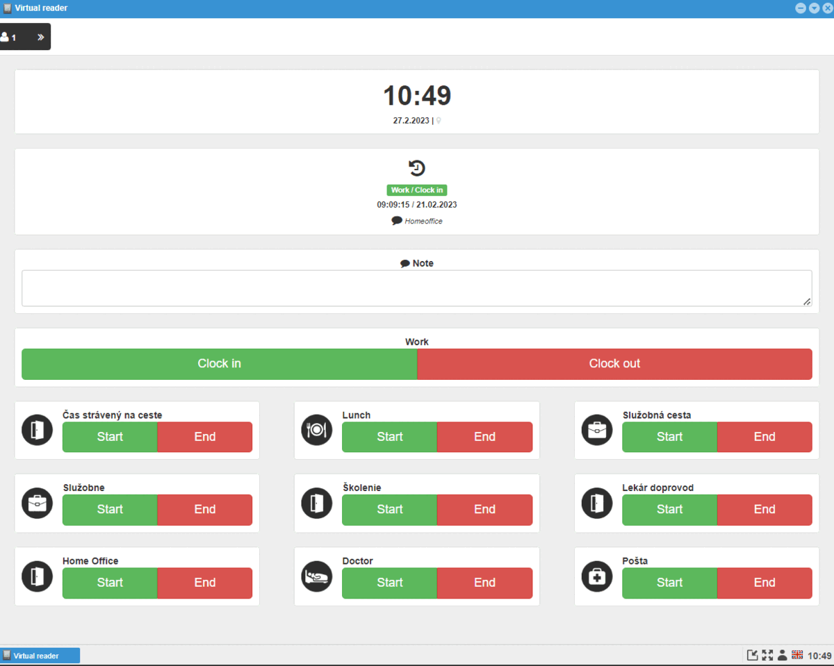834x666 pixels.
Task: Switch language using the UK flag icon
Action: click(x=798, y=655)
